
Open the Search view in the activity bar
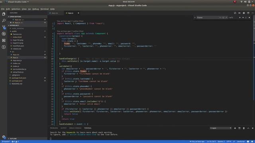pyautogui.click(x=4, y=21)
